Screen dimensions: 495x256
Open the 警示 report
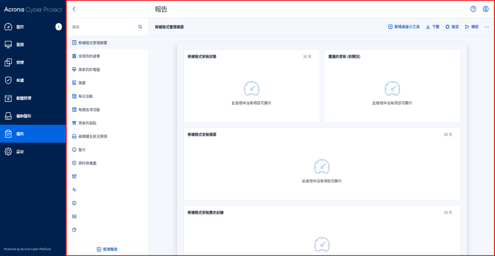[x=108, y=150]
